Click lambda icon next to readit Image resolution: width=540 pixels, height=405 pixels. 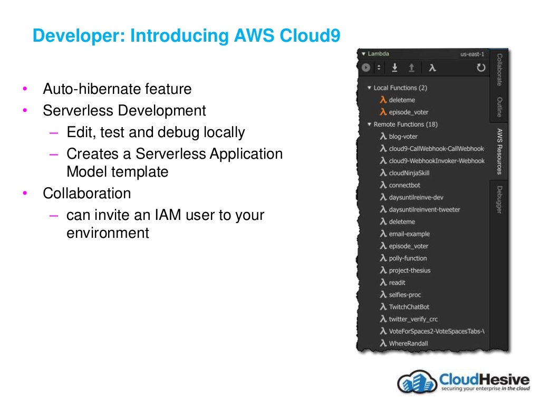[x=383, y=283]
